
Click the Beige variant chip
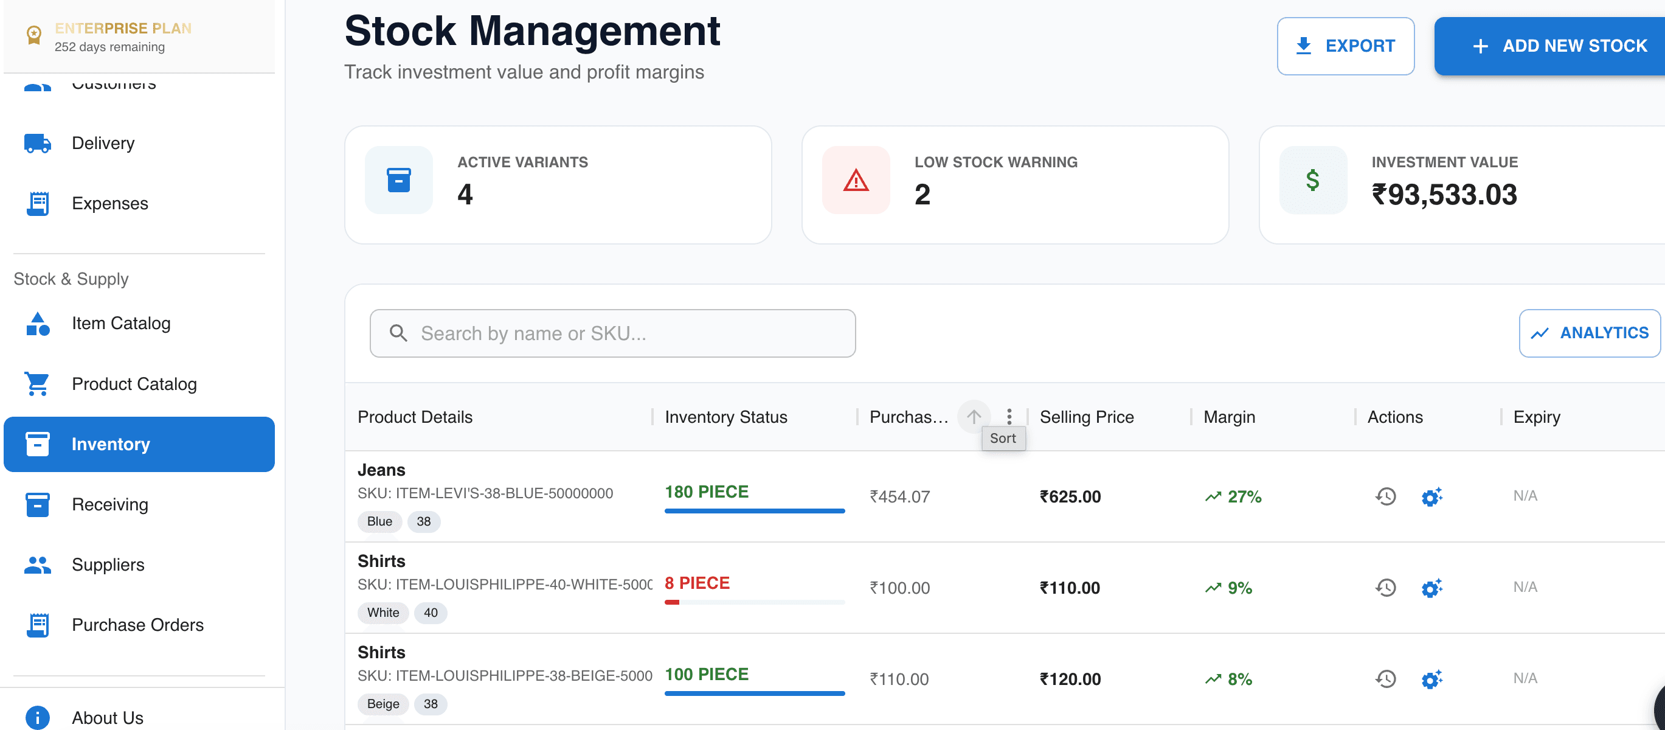coord(382,703)
